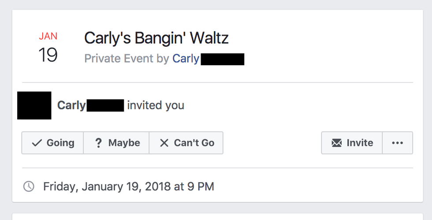Click the Private Event label
The width and height of the screenshot is (432, 220).
119,59
